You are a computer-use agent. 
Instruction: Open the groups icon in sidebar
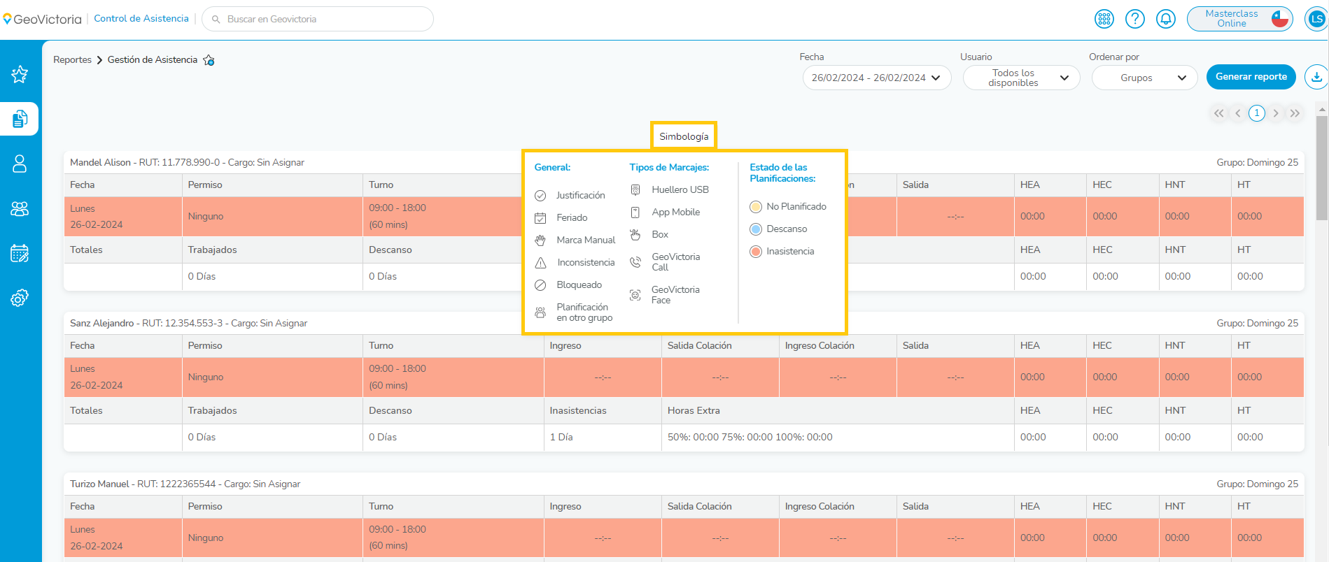pyautogui.click(x=20, y=208)
